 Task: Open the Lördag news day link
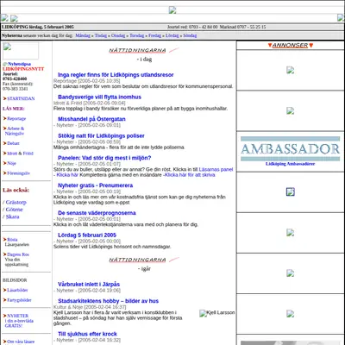tap(172, 35)
